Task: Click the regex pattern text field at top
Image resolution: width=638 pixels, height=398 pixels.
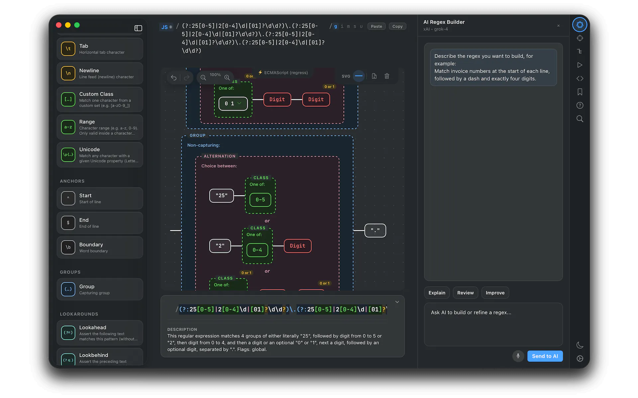Action: [x=254, y=38]
